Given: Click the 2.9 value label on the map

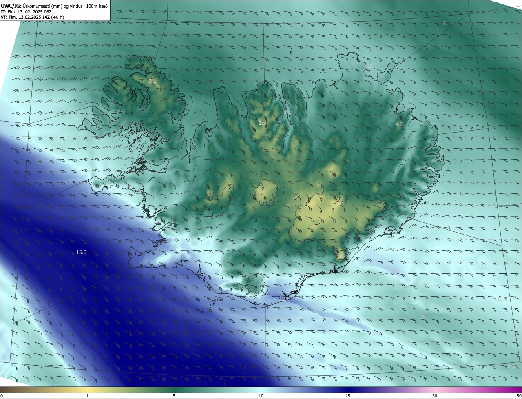Looking at the screenshot, I should point(262,123).
